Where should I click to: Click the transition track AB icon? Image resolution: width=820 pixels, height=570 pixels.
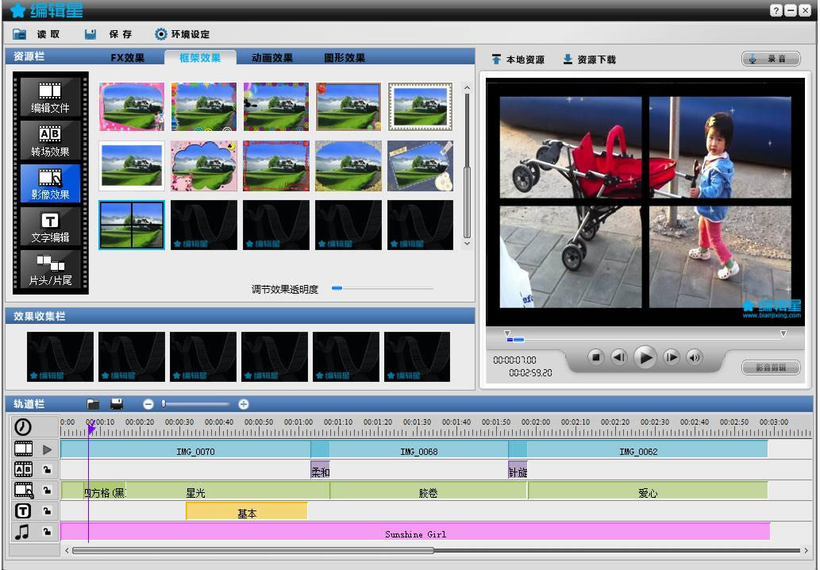tap(24, 470)
